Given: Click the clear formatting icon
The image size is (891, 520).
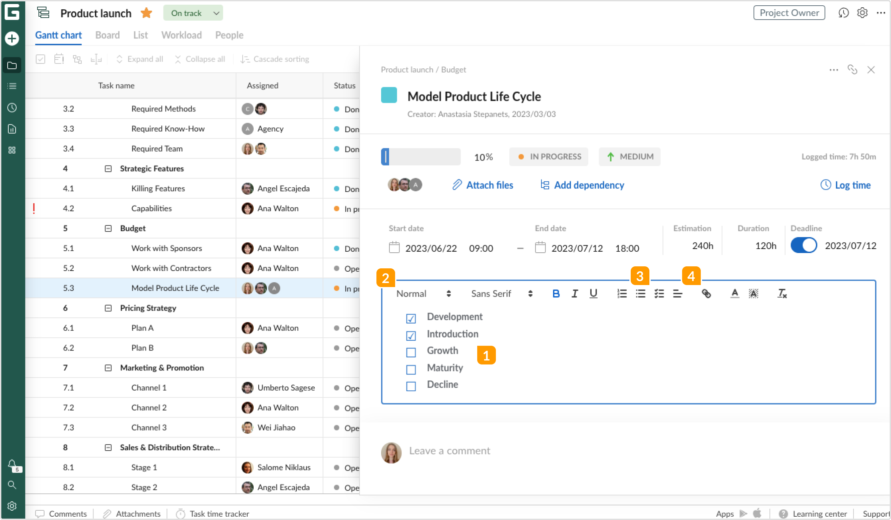Looking at the screenshot, I should [782, 294].
